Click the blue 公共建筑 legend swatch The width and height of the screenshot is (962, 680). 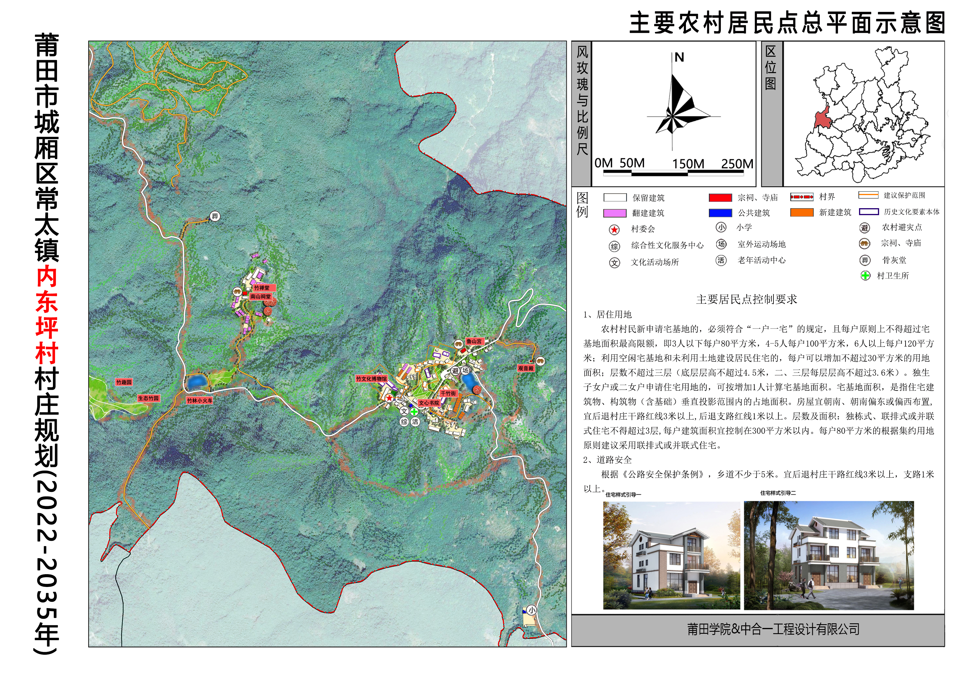tap(720, 213)
